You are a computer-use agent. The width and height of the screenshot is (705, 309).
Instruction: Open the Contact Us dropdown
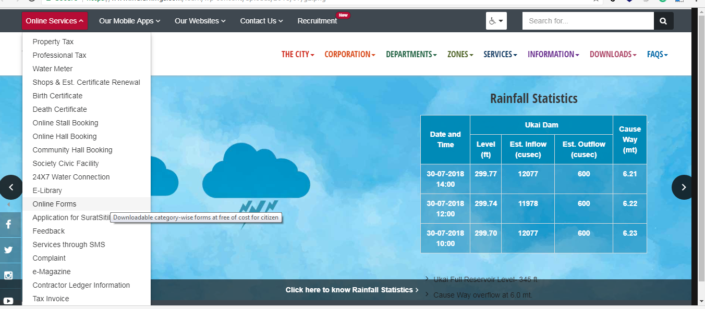(261, 21)
